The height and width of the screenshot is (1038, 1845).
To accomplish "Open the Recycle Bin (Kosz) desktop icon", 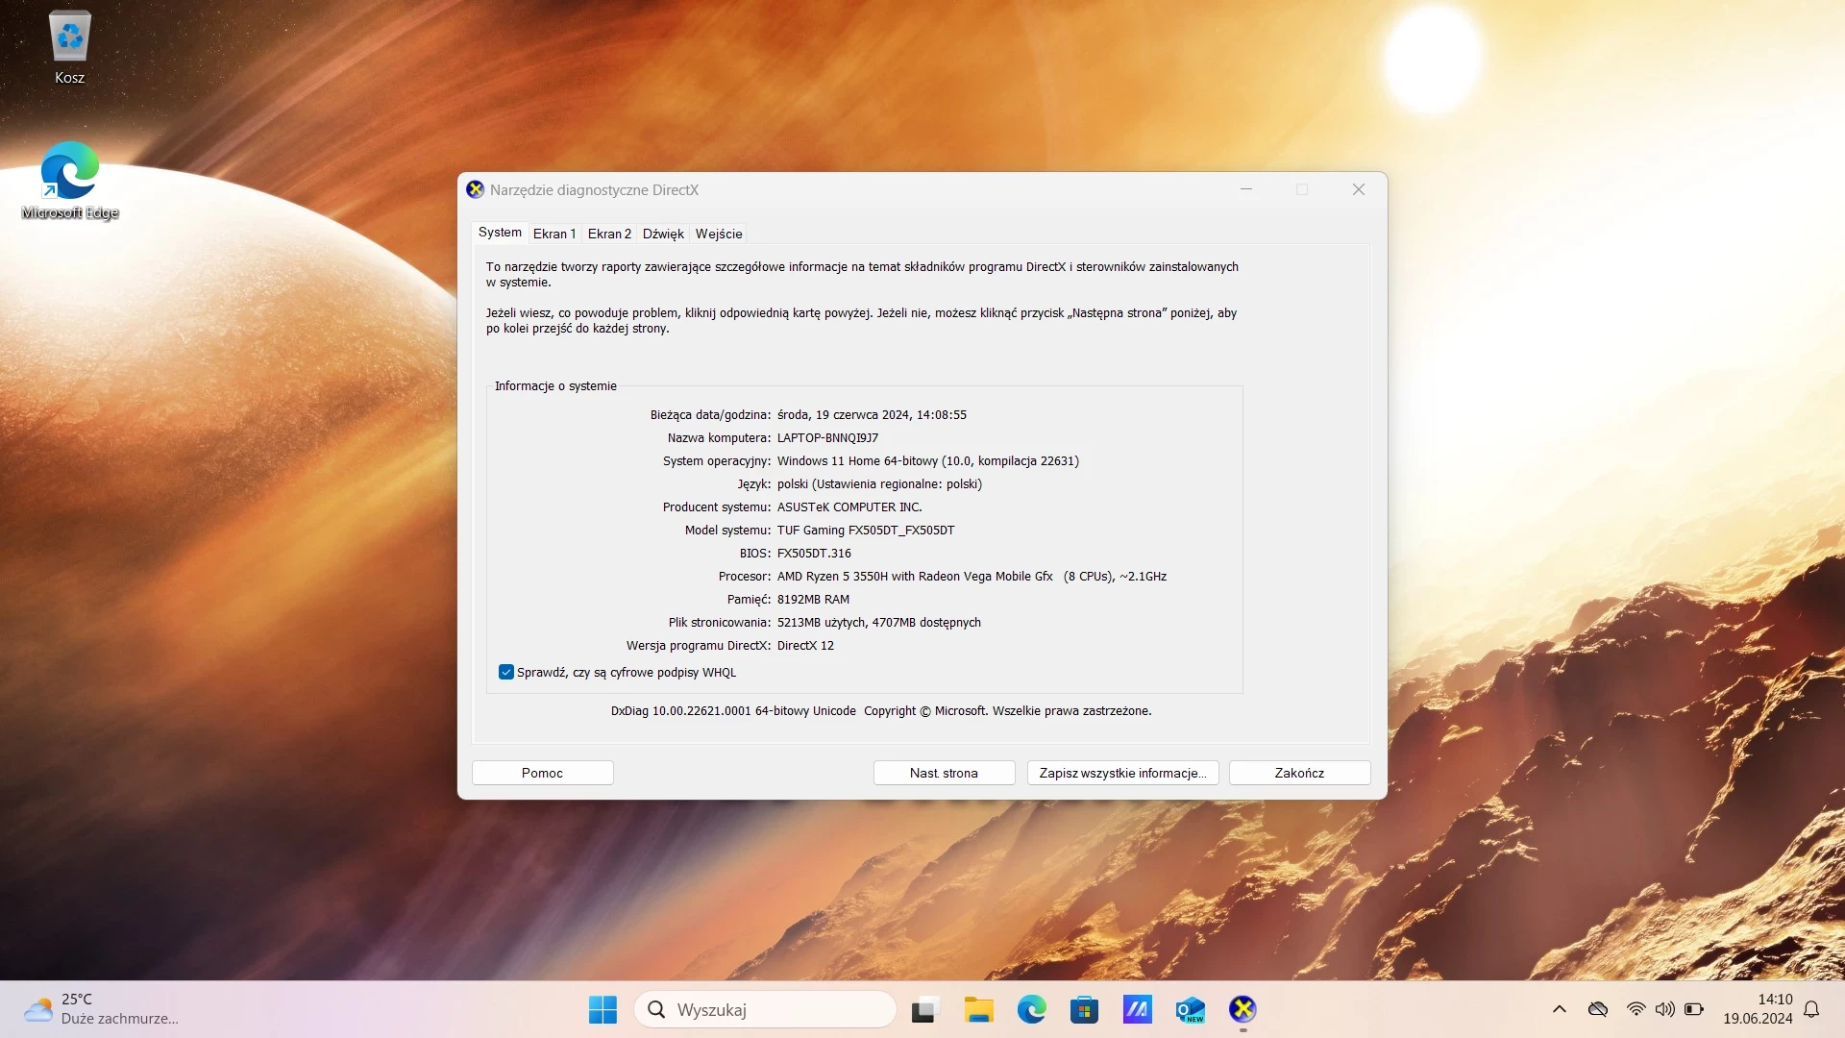I will point(69,48).
